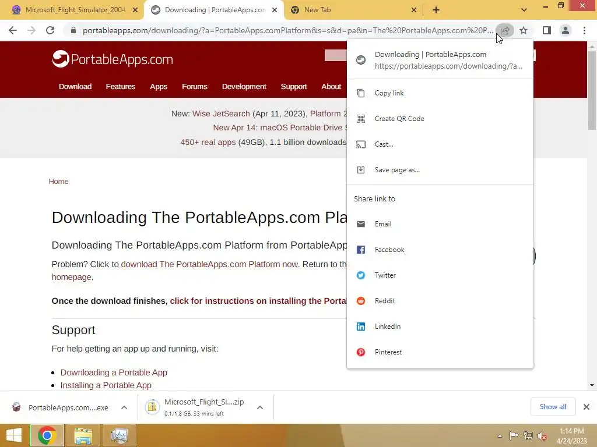Open the Support nav item
Viewport: 597px width, 447px height.
point(294,87)
